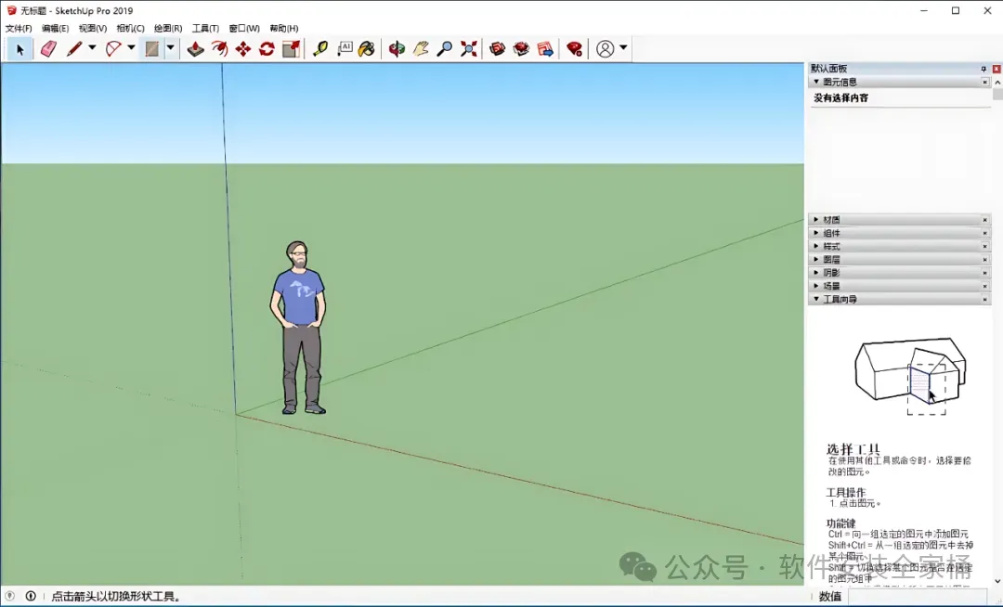Select the Line pencil tool
Viewport: 1003px width, 607px height.
click(74, 49)
